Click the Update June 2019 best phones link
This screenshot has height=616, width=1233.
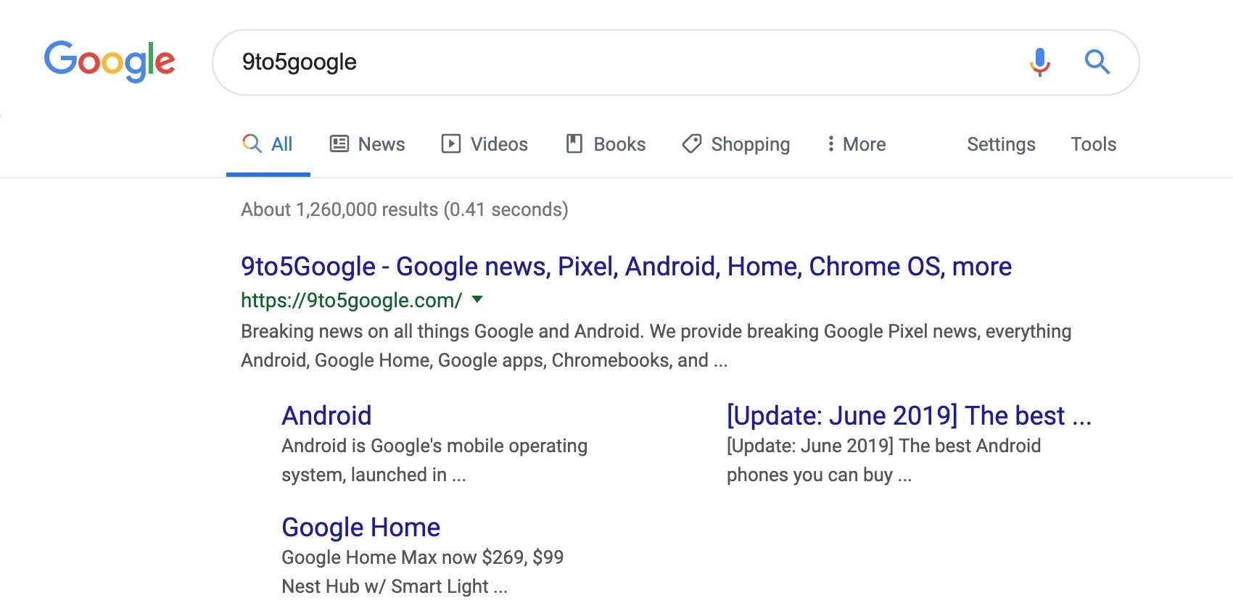(909, 415)
